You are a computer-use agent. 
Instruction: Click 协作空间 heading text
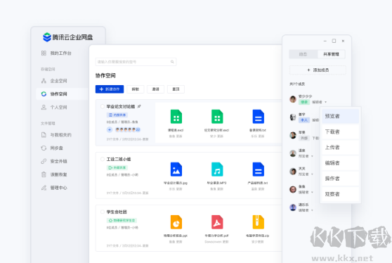105,75
